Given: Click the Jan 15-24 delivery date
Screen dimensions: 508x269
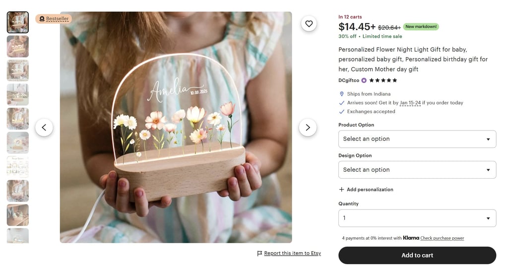Looking at the screenshot, I should [x=410, y=103].
